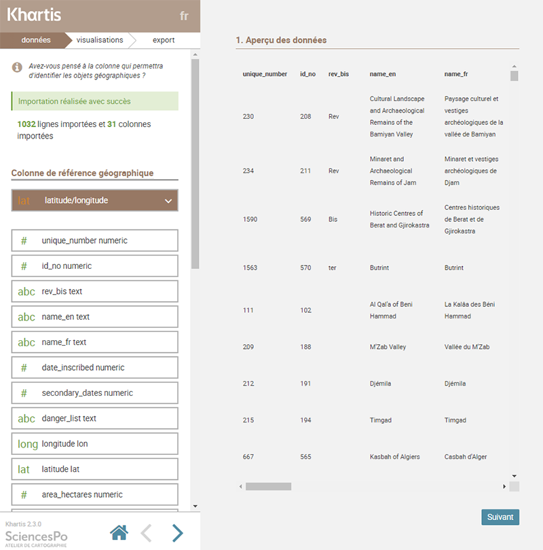
Task: Click the info icon beside the hint text
Action: (17, 67)
